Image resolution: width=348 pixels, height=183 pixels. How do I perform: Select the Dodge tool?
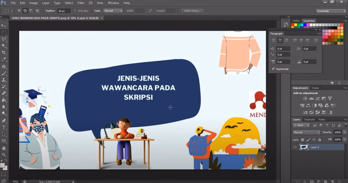point(4,113)
